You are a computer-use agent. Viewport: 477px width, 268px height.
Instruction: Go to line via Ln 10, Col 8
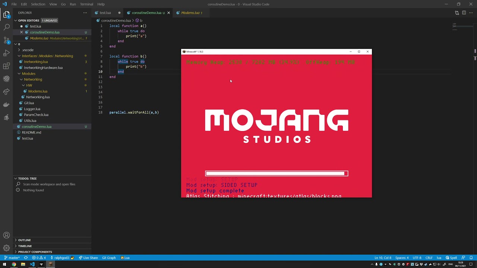click(x=383, y=258)
